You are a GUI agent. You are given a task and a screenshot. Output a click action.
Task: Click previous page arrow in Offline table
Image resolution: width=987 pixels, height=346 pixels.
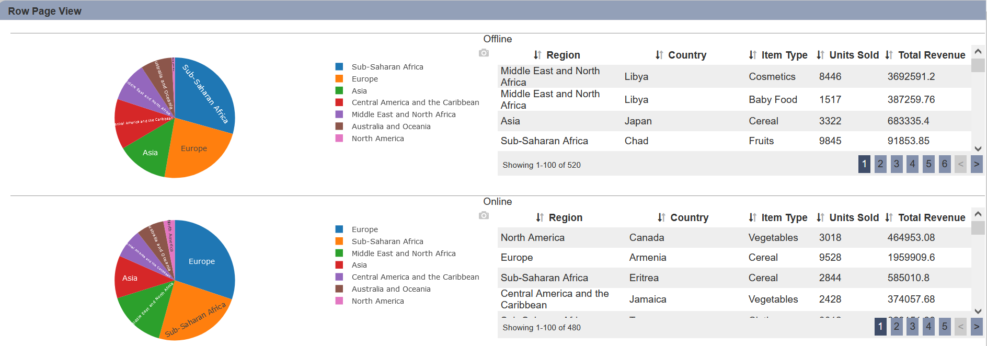click(x=960, y=164)
